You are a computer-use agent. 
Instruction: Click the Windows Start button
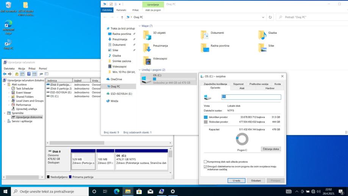coord(5,191)
